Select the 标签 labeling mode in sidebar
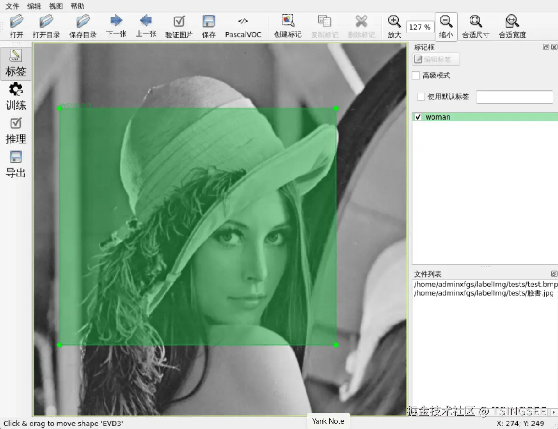Image resolution: width=558 pixels, height=429 pixels. 16,63
